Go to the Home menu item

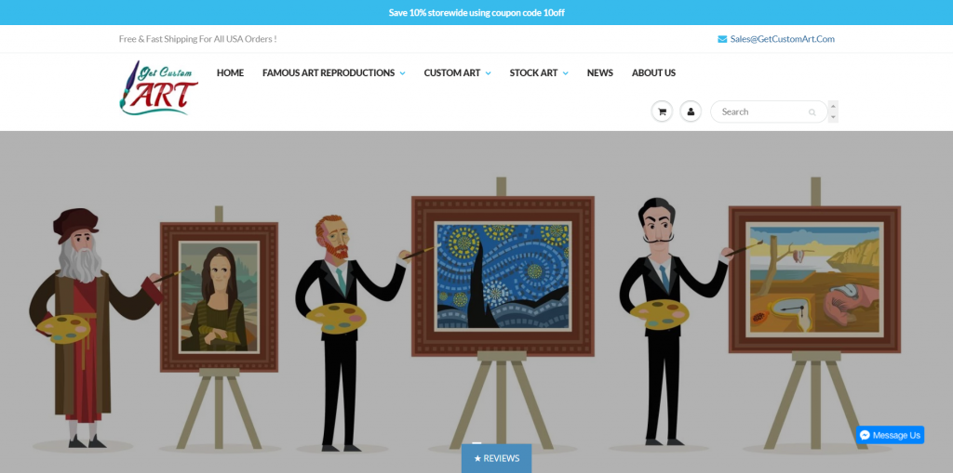point(231,72)
